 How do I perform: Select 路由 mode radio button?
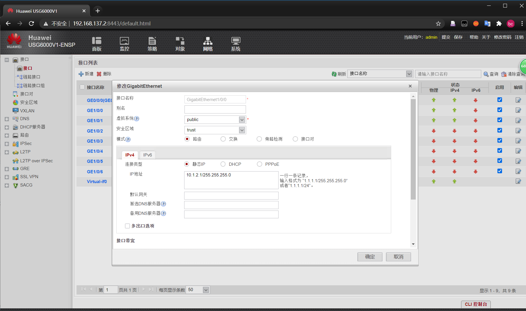(x=187, y=139)
